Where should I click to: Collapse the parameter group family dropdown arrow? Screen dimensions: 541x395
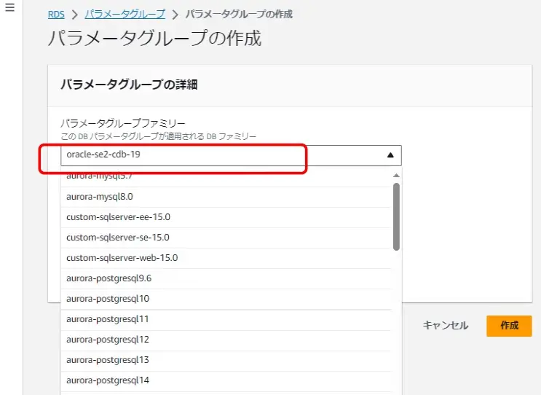pyautogui.click(x=390, y=155)
